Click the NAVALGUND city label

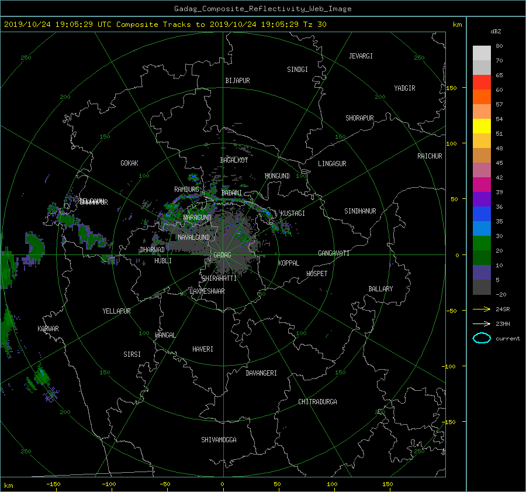[x=193, y=238]
